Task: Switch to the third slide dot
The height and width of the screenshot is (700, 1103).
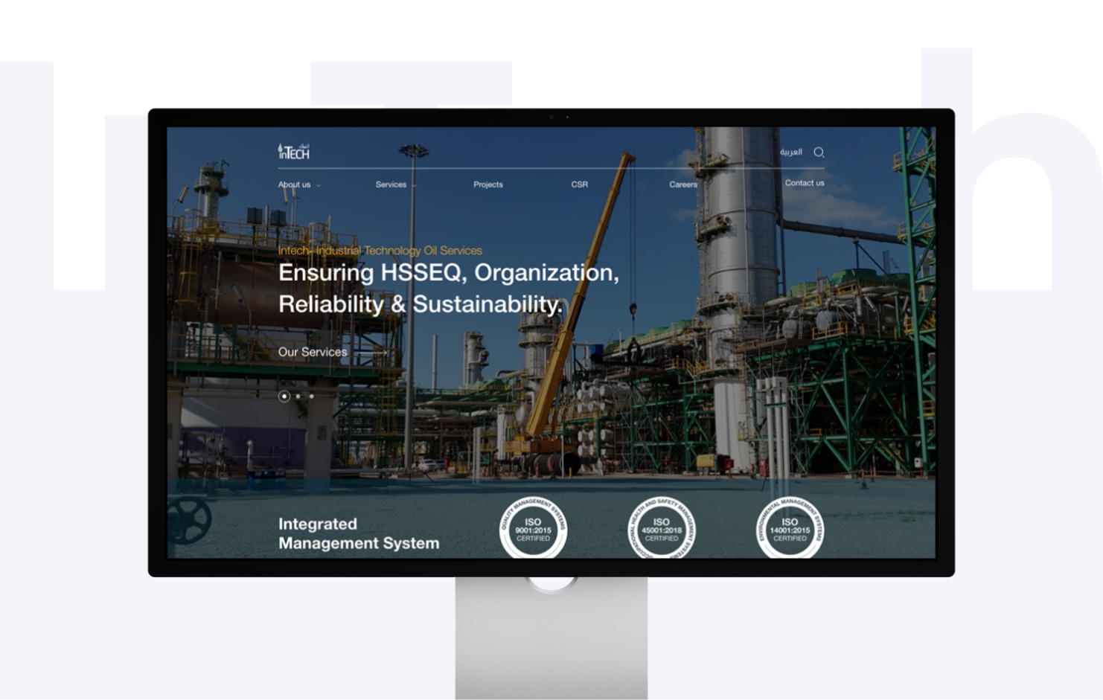Action: click(x=311, y=396)
